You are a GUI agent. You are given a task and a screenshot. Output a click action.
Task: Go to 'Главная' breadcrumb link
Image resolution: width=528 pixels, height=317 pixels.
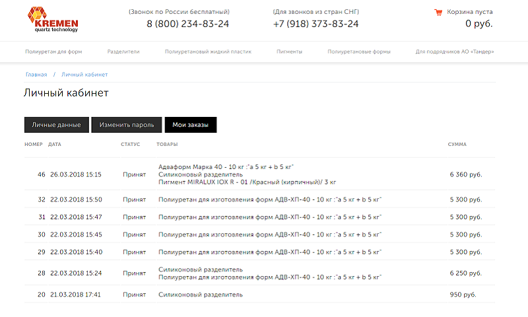[36, 75]
